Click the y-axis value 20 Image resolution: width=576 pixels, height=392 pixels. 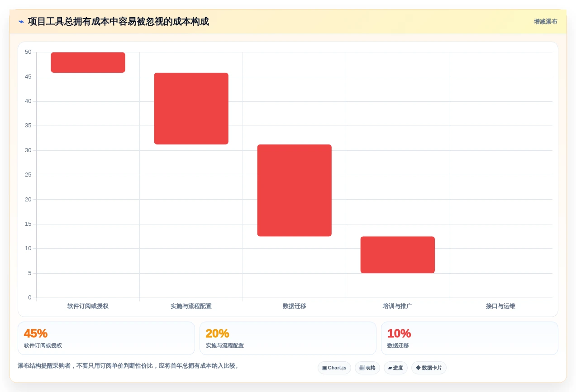click(28, 200)
